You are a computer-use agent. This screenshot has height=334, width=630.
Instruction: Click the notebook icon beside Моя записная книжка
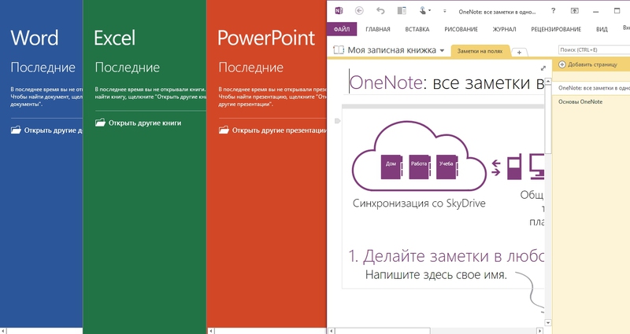pyautogui.click(x=339, y=50)
